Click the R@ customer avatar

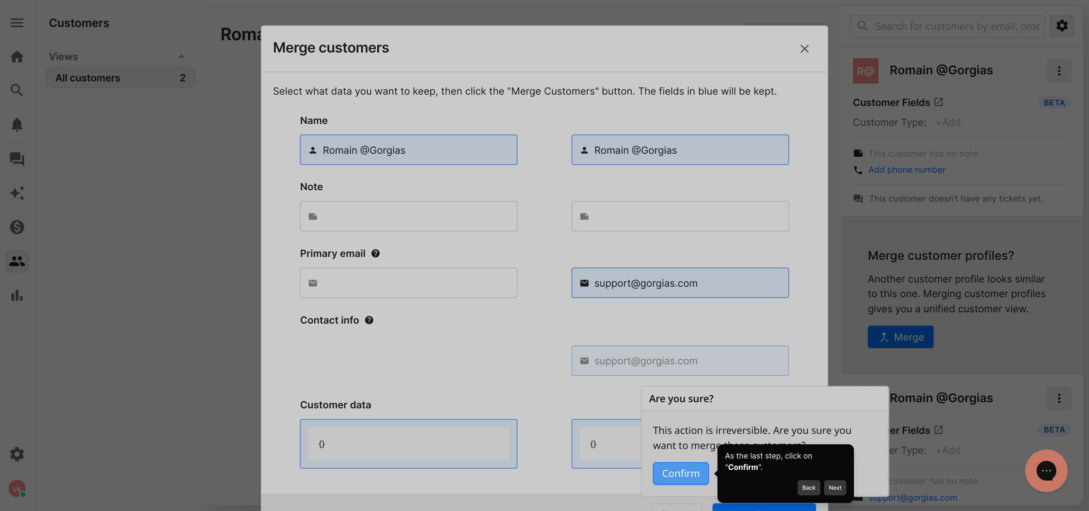pos(865,70)
